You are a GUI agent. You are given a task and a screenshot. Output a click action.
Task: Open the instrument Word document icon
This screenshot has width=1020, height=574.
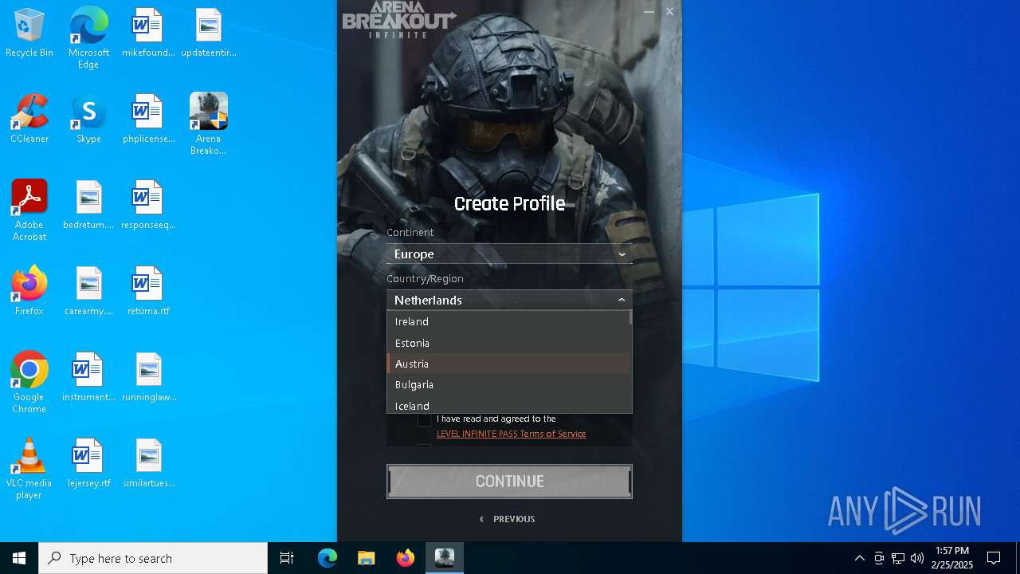click(88, 377)
